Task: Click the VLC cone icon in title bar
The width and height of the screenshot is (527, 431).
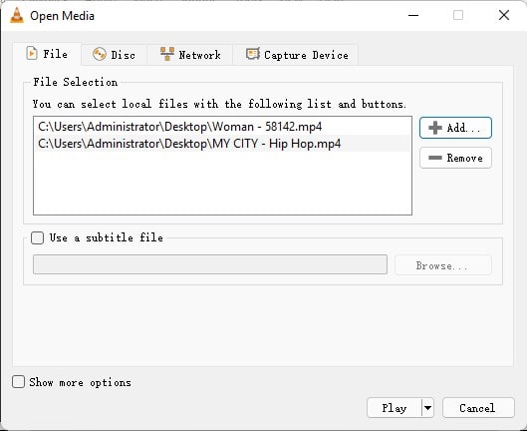Action: 17,16
